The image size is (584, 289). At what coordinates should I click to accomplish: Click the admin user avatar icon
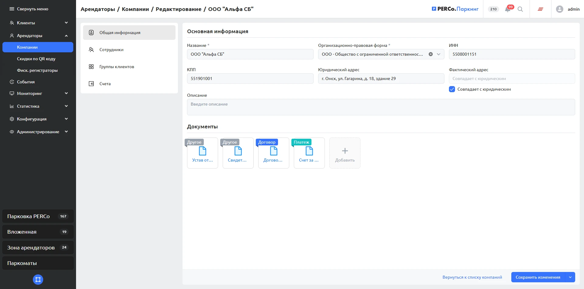559,9
